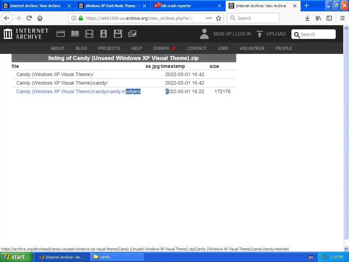Switch to candy folder taskbar button
This screenshot has width=349, height=262.
click(x=117, y=257)
